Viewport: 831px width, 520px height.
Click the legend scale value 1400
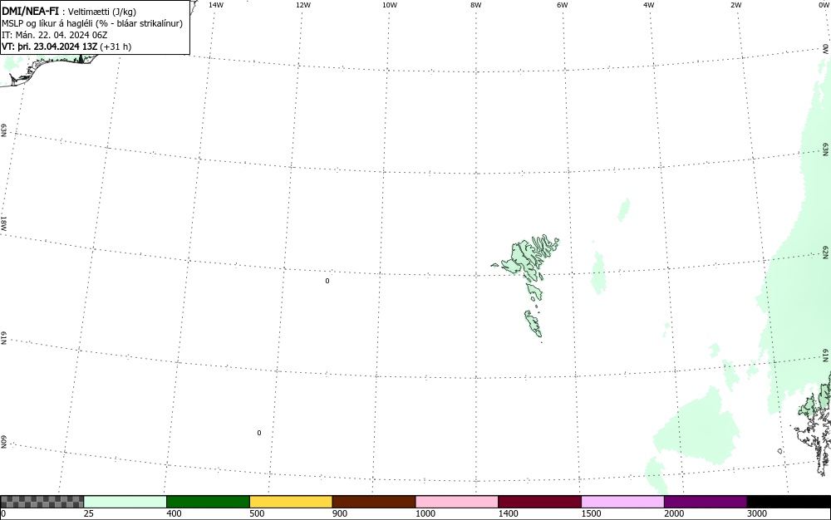pos(508,513)
